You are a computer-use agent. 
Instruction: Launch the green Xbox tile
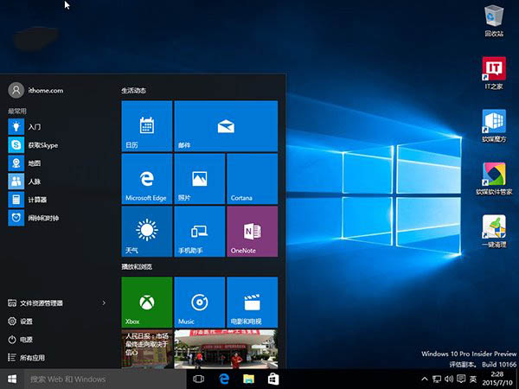tap(147, 303)
